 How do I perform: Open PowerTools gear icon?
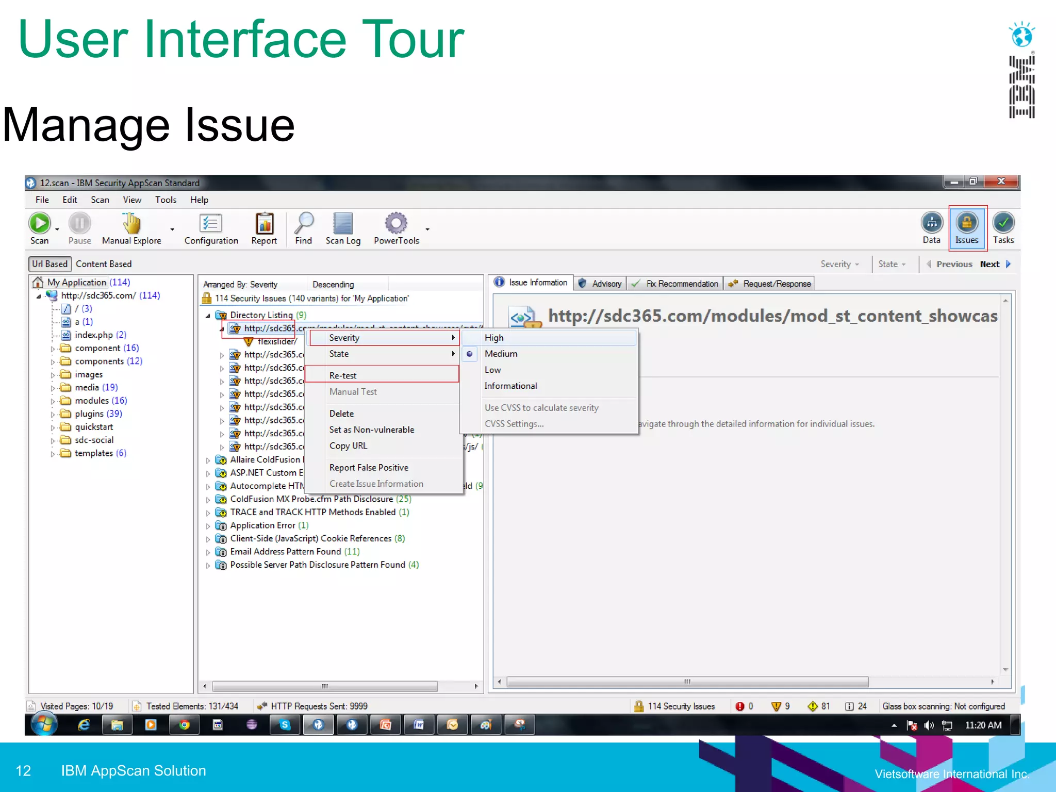[x=396, y=223]
